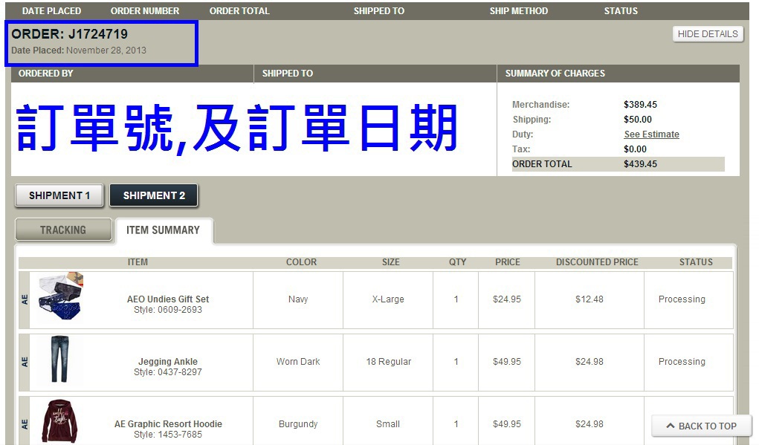
Task: Click the Jegging Ankle jeans thumbnail
Action: click(59, 360)
